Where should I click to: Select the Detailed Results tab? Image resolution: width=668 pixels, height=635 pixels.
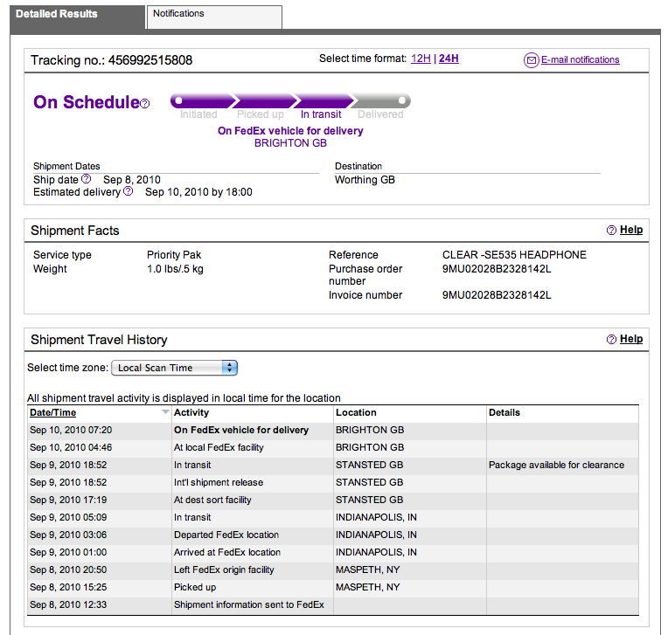click(77, 17)
